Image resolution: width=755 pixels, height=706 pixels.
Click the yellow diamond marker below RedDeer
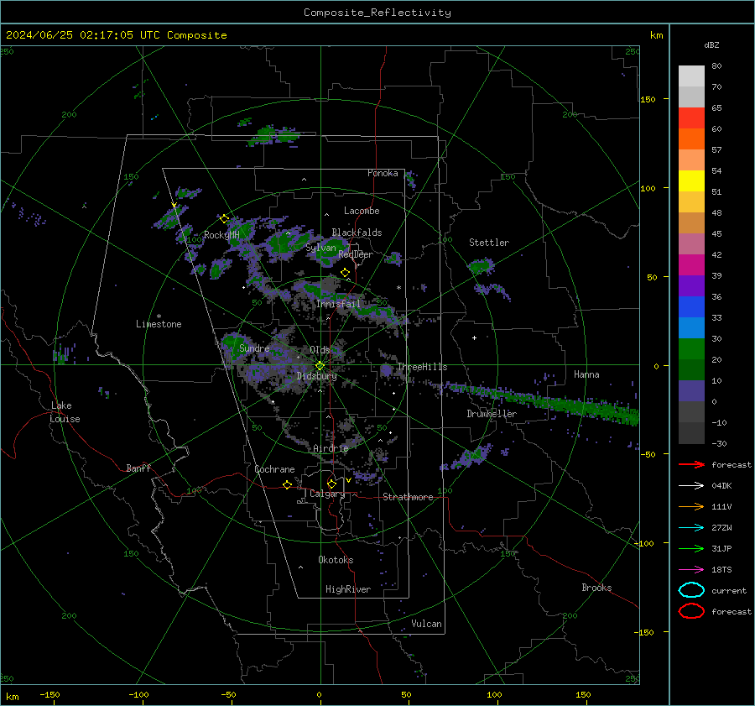(345, 273)
